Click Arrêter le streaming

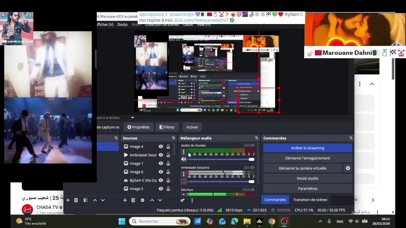click(308, 148)
